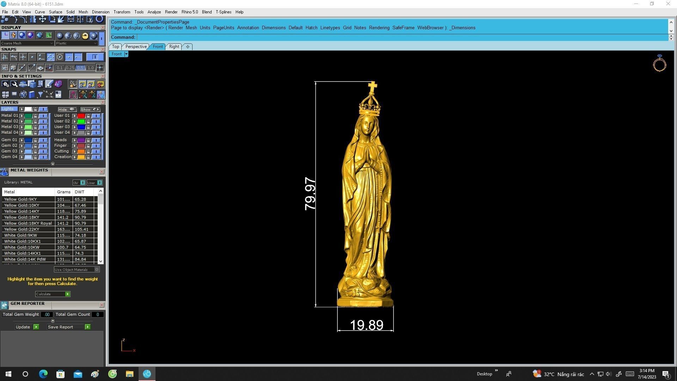Click the pink gem cube icon

[x=58, y=84]
